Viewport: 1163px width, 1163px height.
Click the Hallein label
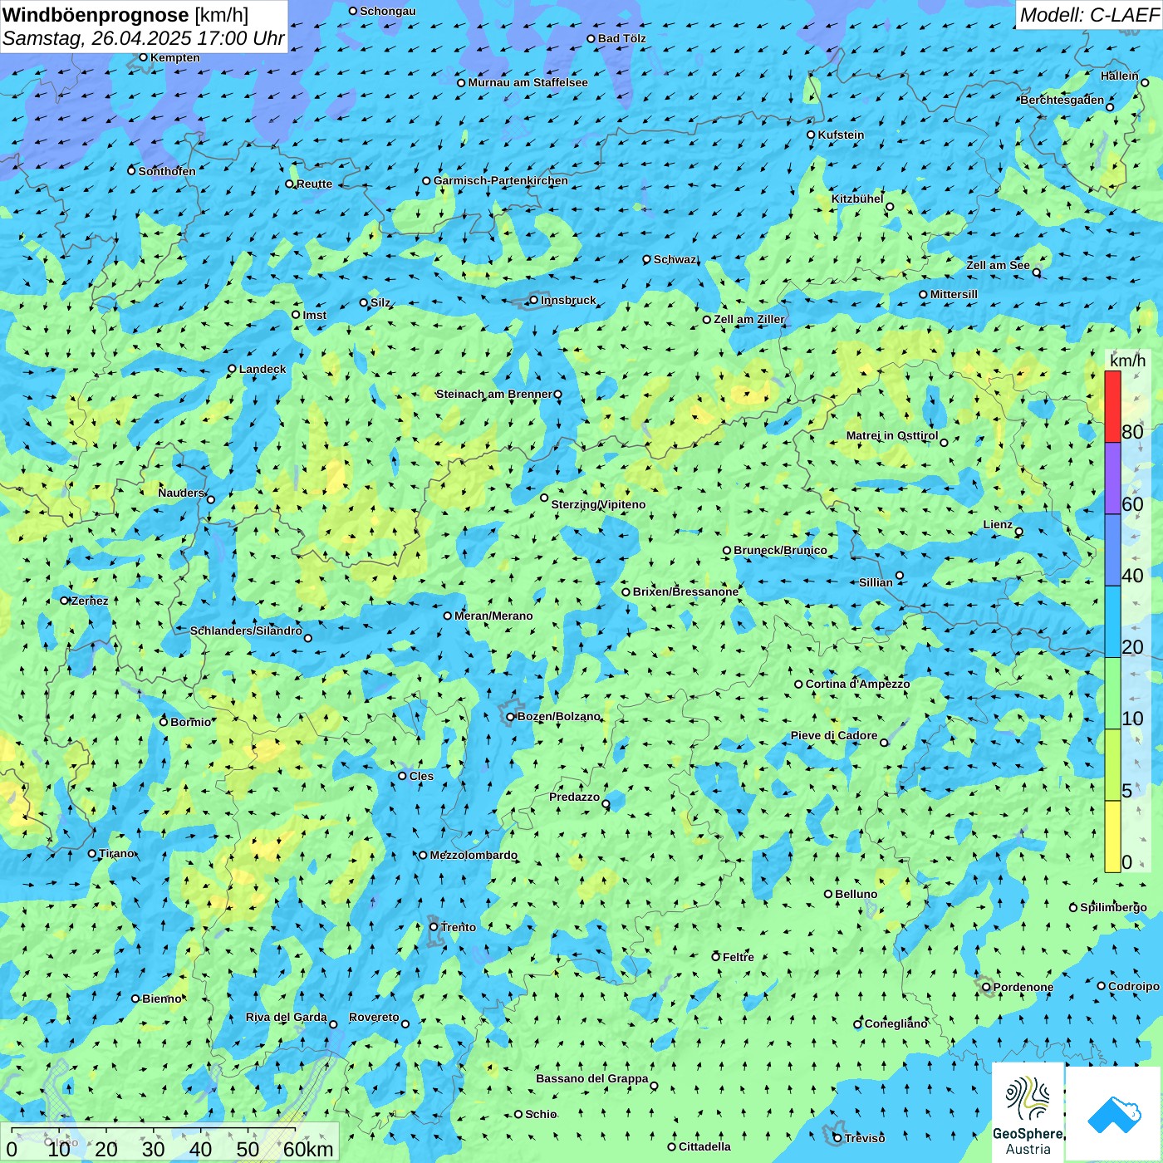[1120, 76]
